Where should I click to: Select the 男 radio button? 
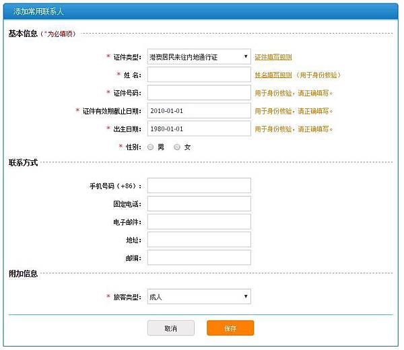[150, 147]
